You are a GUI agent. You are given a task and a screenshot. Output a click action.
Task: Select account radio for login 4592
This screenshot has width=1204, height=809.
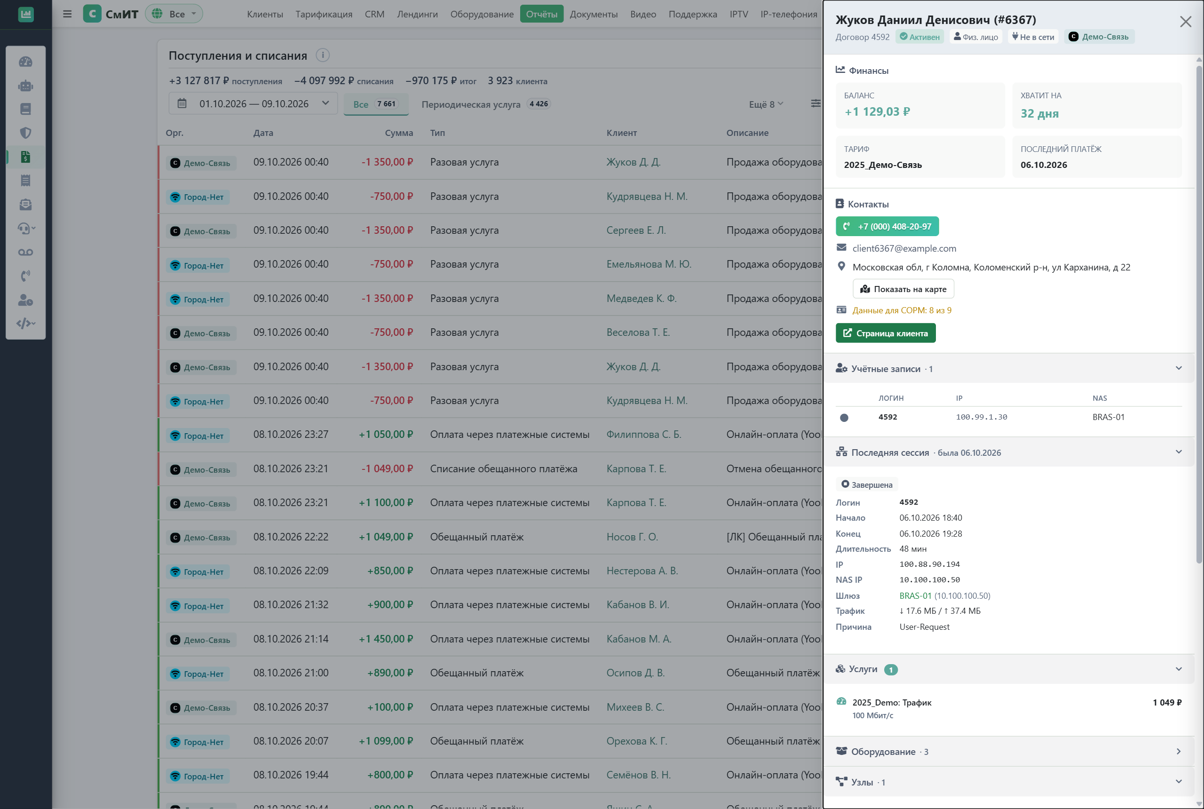(x=844, y=417)
